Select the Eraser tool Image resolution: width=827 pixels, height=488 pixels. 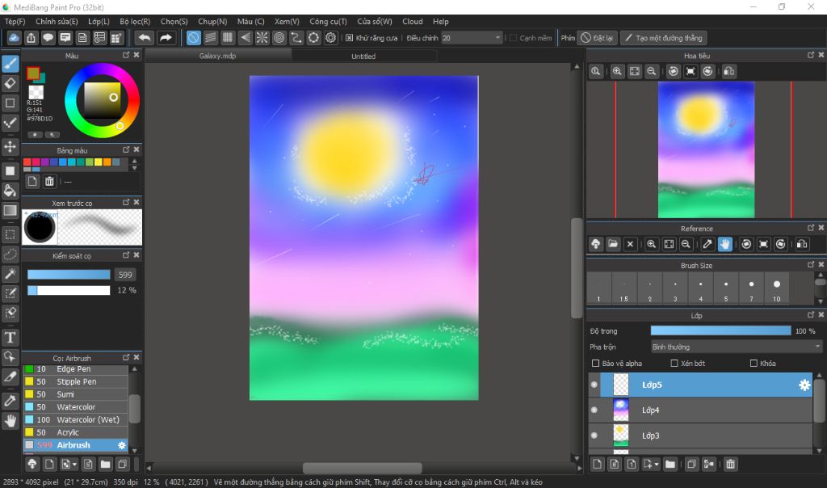click(x=10, y=83)
